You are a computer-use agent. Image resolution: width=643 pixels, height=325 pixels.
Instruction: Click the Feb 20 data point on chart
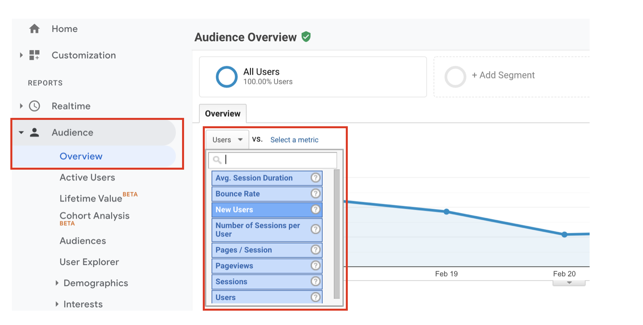pos(565,235)
